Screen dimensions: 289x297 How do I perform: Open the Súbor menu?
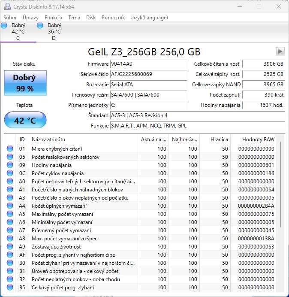coord(10,18)
